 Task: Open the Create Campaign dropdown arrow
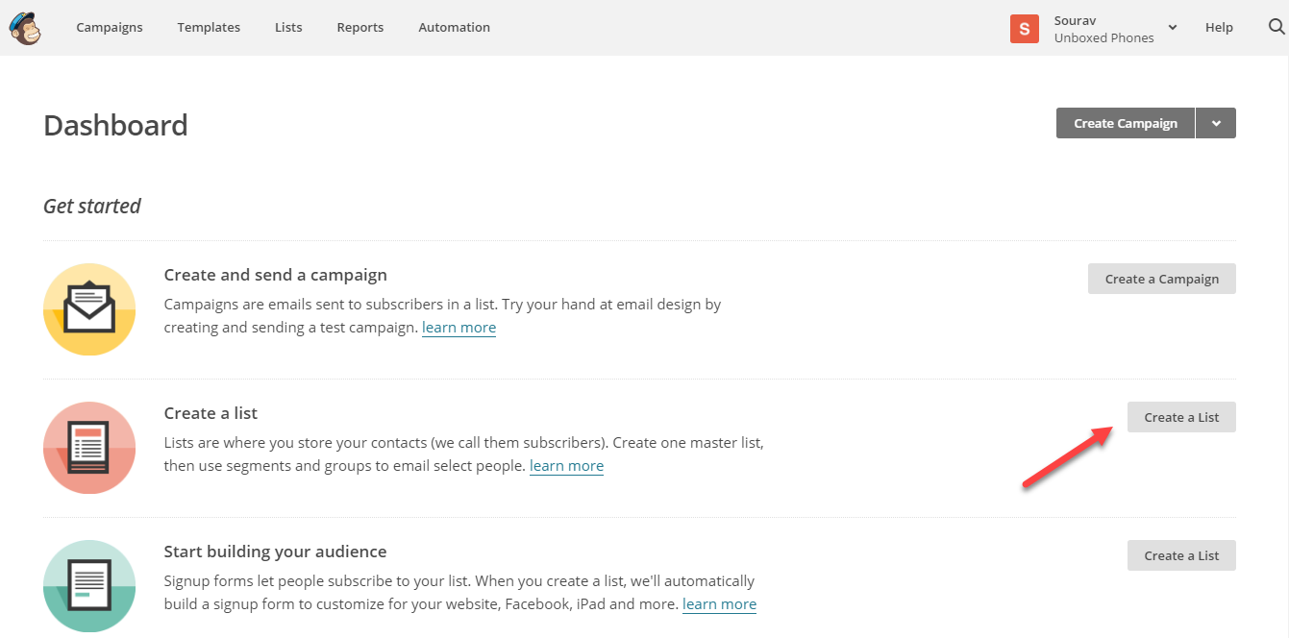pyautogui.click(x=1216, y=123)
